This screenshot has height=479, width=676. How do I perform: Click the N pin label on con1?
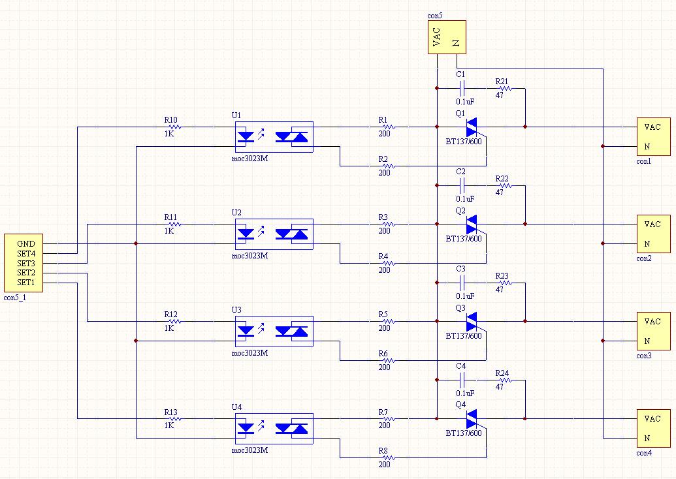coord(647,147)
